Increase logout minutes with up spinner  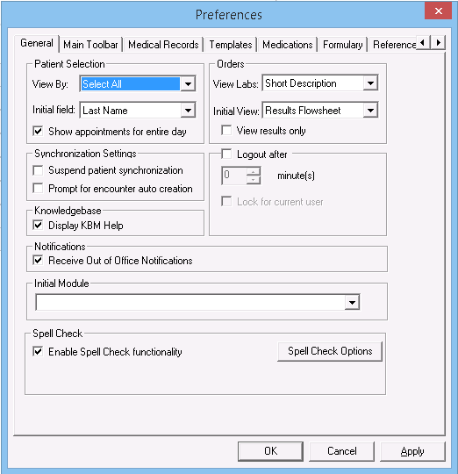click(254, 171)
